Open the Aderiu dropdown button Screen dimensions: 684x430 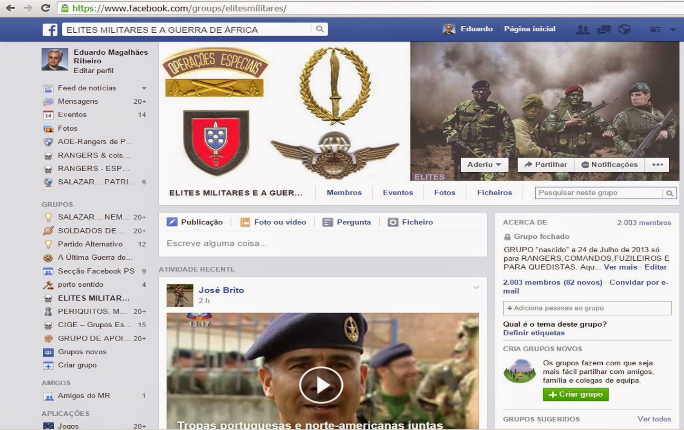484,165
